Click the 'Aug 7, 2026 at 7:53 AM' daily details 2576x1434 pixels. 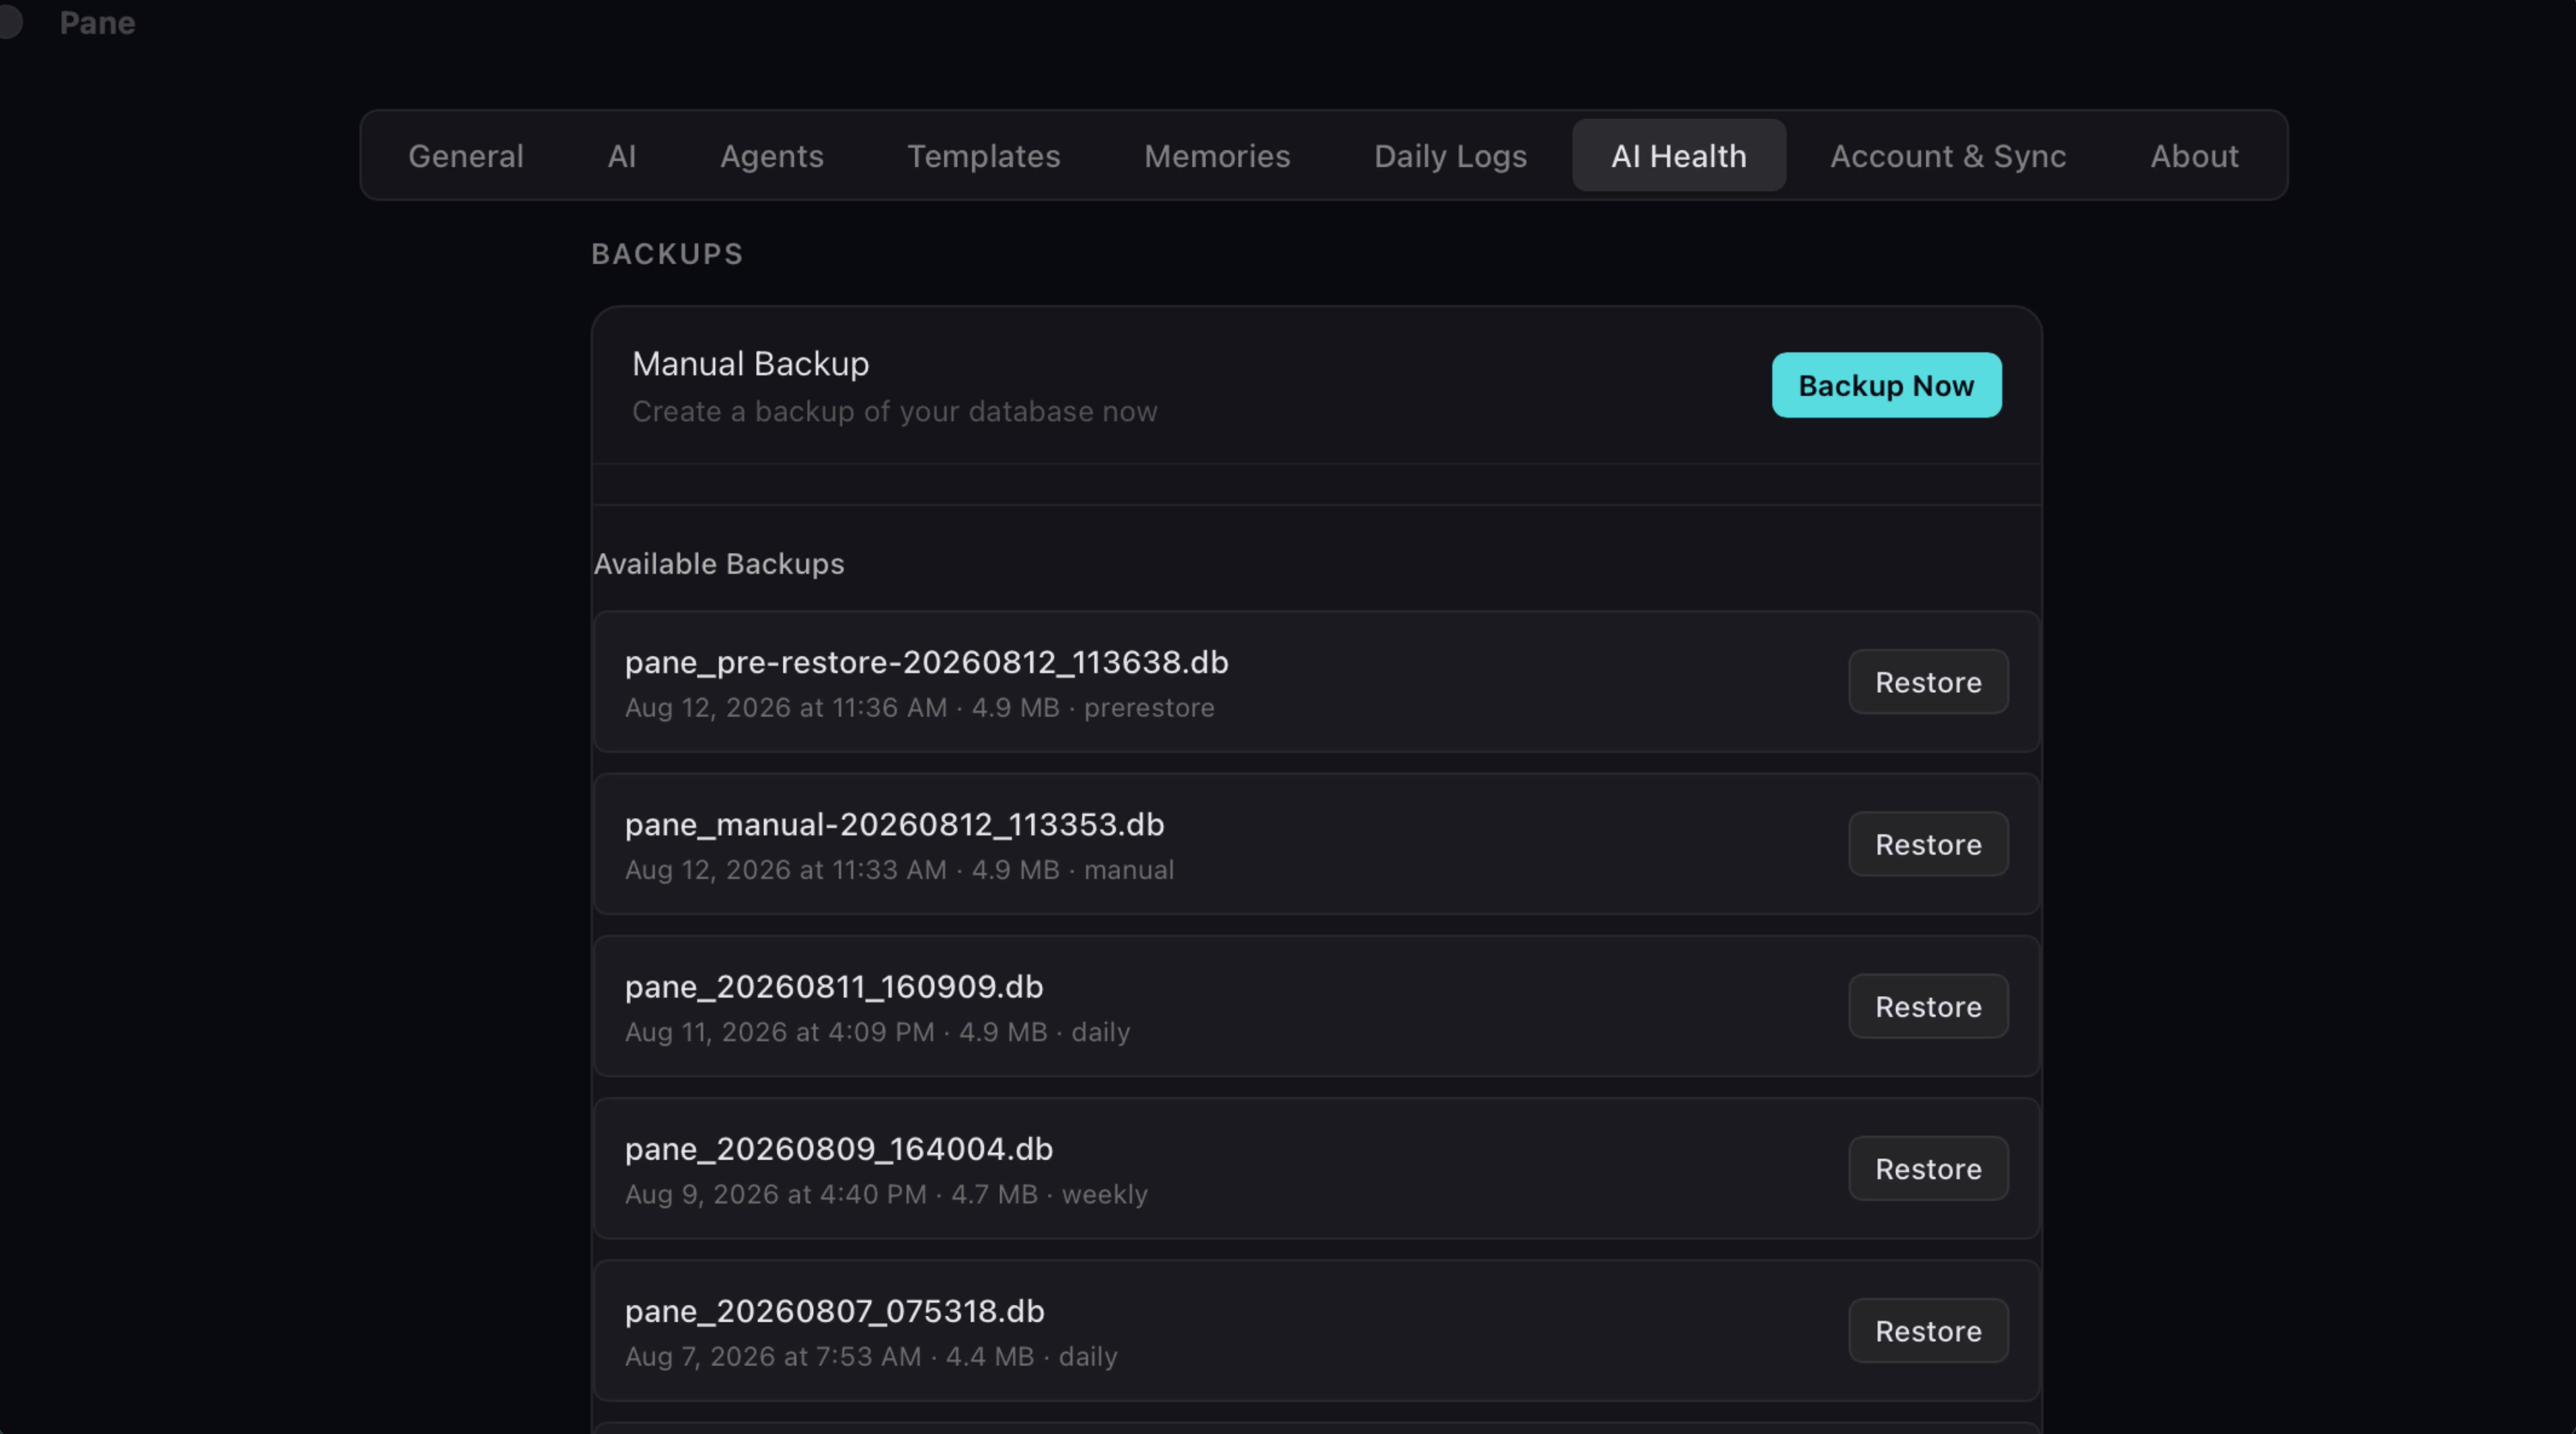[871, 1356]
